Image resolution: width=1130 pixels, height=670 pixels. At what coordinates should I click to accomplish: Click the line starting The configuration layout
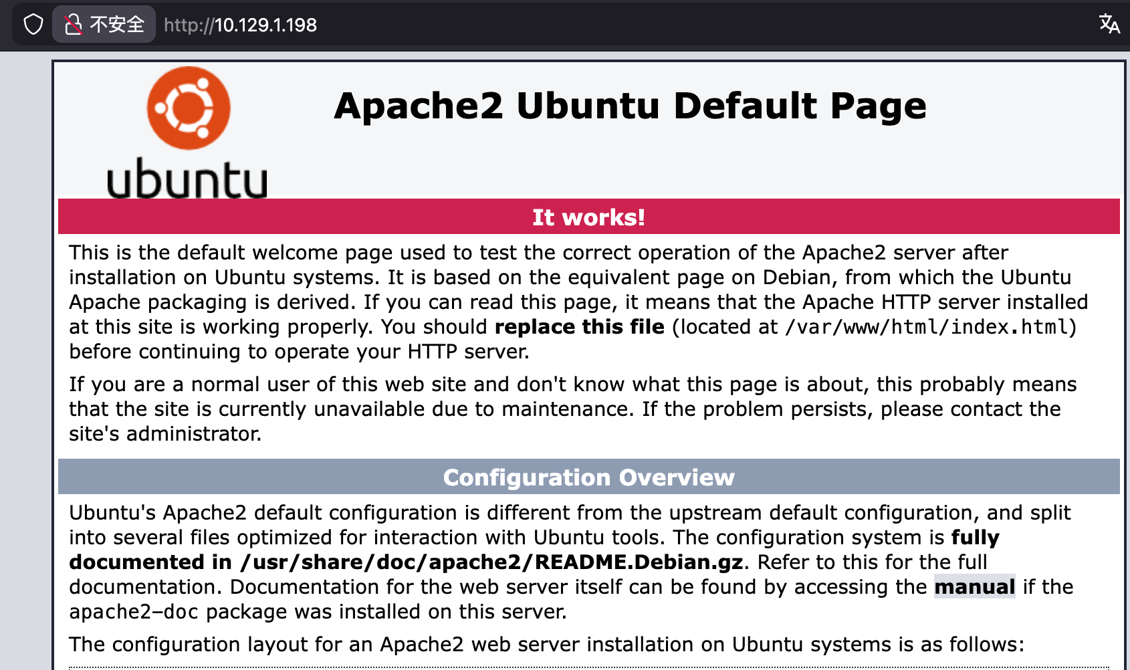tap(546, 645)
